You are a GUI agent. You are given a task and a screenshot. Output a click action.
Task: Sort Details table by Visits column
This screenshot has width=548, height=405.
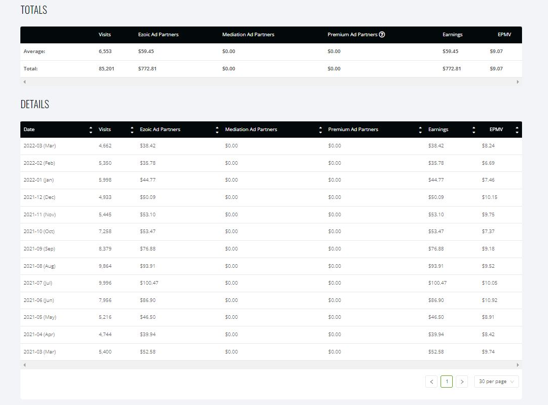tap(132, 130)
